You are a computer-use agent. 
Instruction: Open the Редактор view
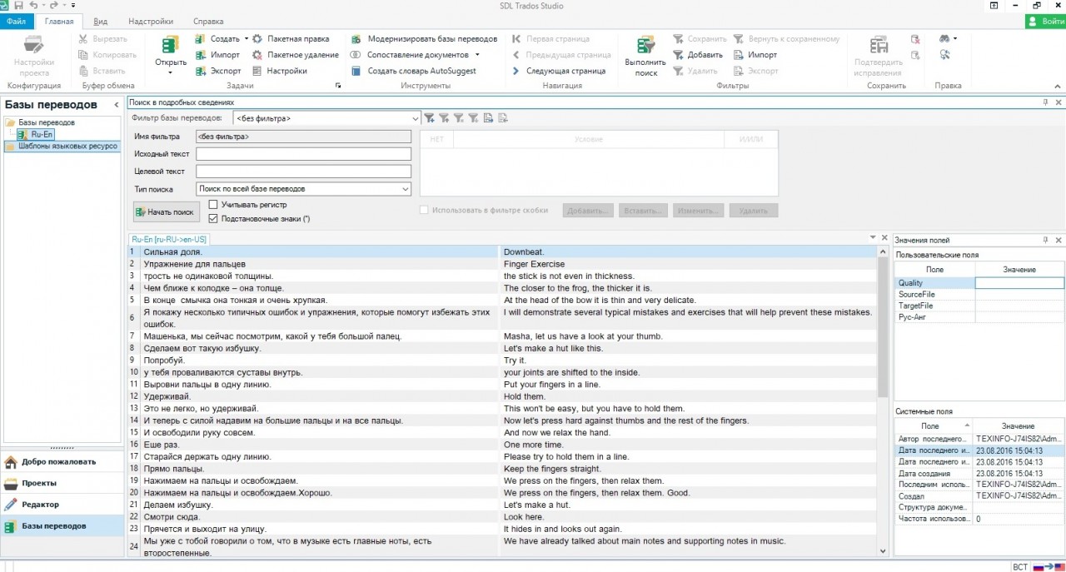point(62,505)
